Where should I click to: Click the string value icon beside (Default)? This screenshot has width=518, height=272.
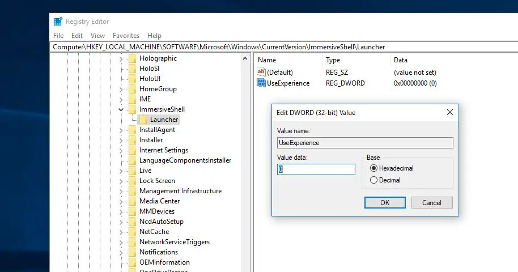pos(261,72)
